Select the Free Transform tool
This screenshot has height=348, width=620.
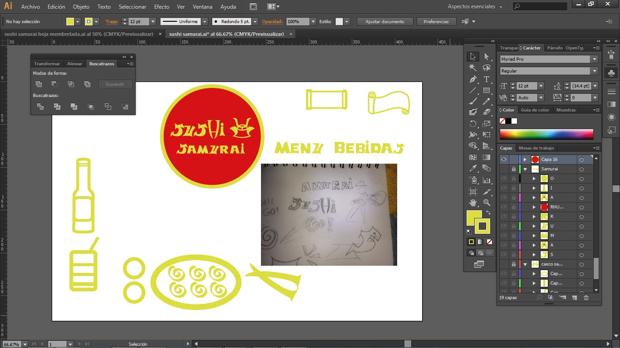coord(487,135)
